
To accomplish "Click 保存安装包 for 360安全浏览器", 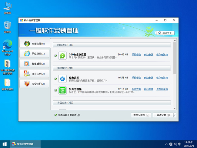I will pos(162,55).
